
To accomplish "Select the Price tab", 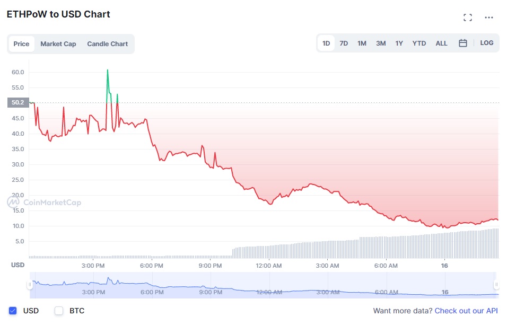I will click(21, 44).
